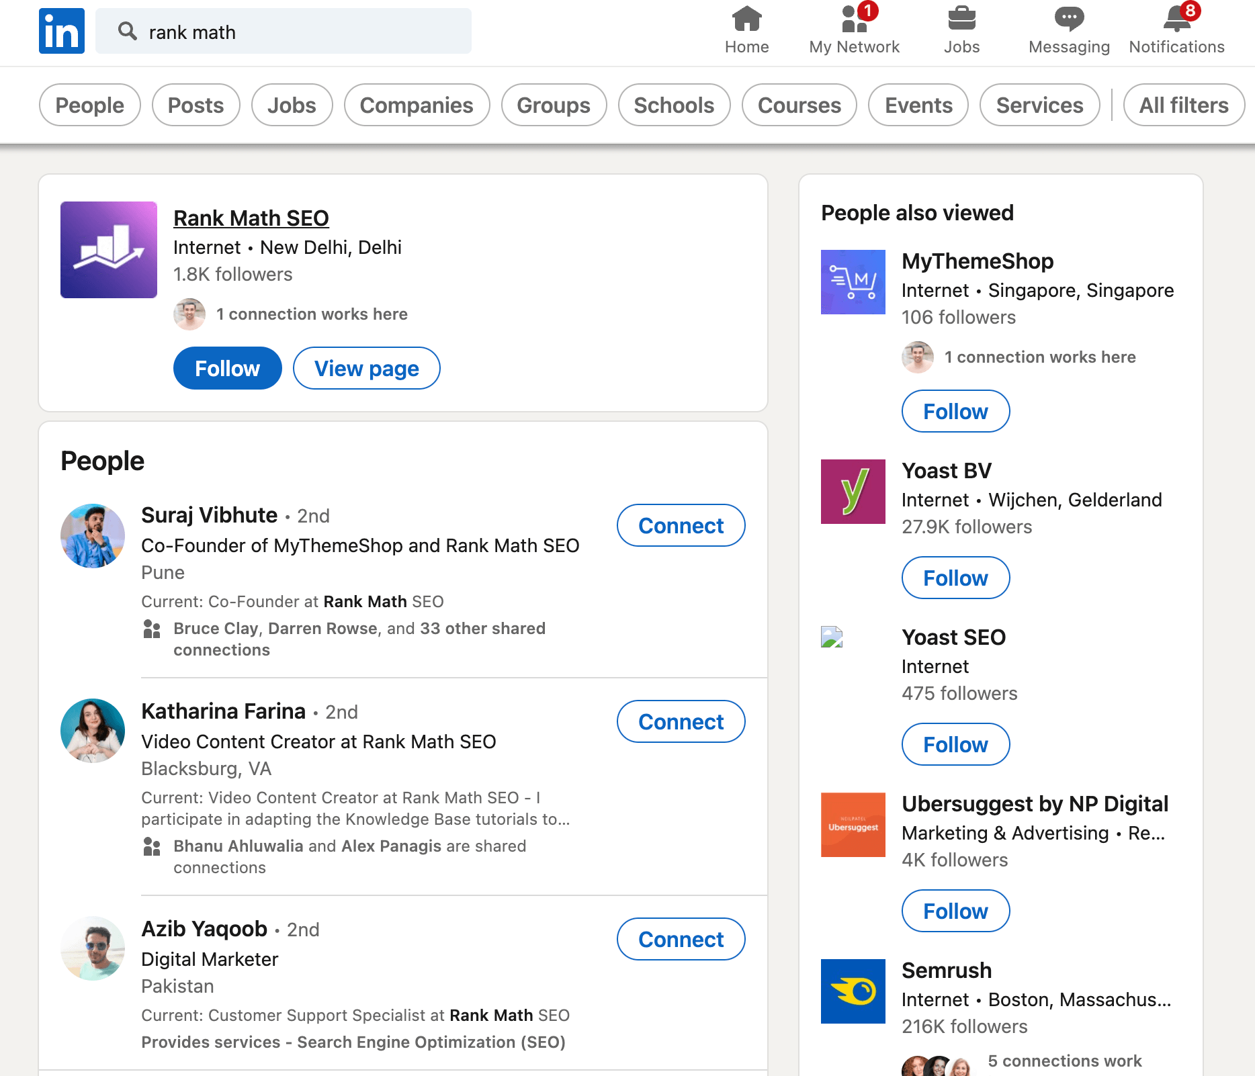Open the Home icon in navigation
Screen dimensions: 1255x1076
(x=747, y=19)
